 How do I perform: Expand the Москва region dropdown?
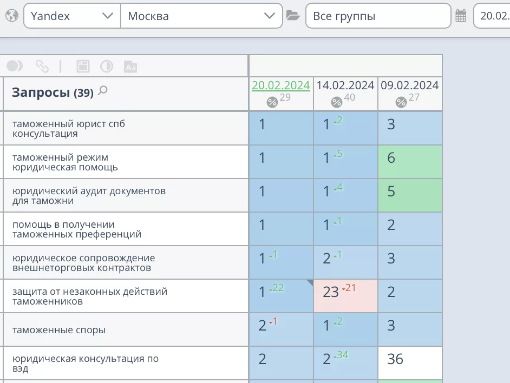point(201,16)
